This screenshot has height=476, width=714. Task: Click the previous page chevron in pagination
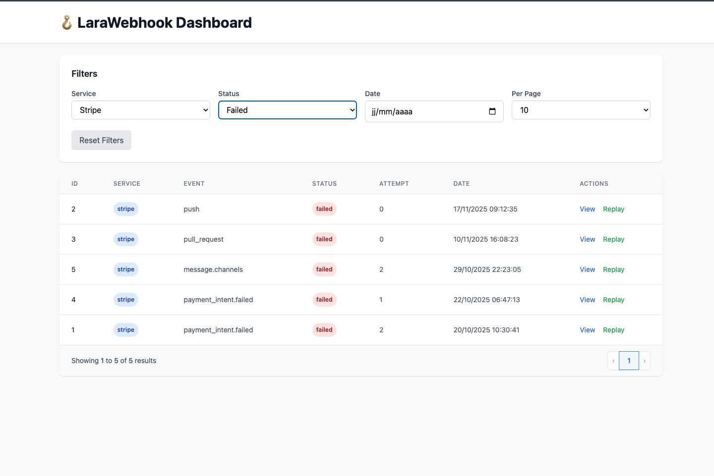613,361
